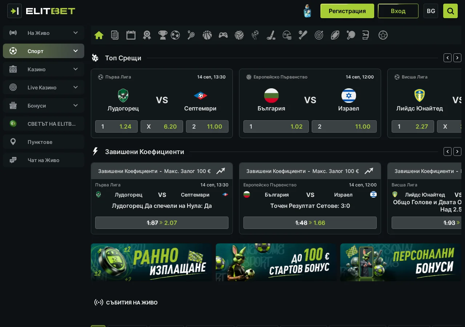Go to the home icon in sports bar
Image resolution: width=465 pixels, height=327 pixels.
tap(99, 35)
